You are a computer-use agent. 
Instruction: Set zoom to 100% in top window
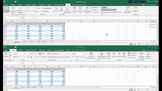(61, 9)
